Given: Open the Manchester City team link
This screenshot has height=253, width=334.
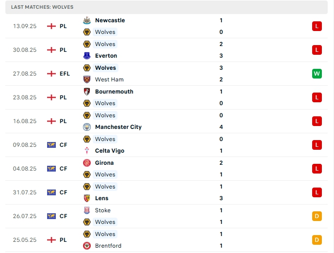Looking at the screenshot, I should click(118, 127).
